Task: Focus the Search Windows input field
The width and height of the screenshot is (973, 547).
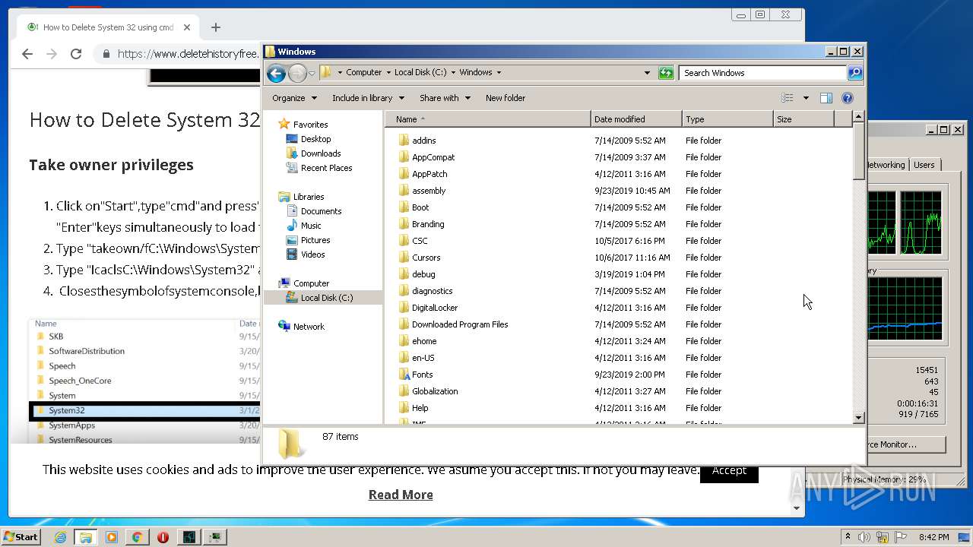Action: [x=762, y=73]
